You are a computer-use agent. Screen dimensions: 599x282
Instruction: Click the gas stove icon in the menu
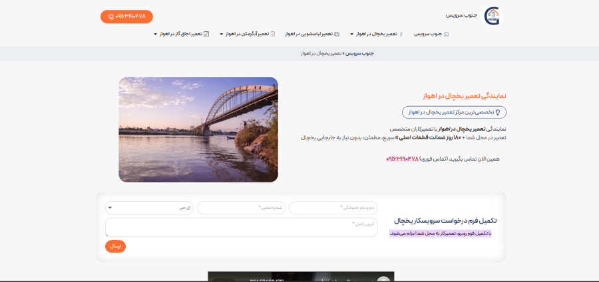tap(206, 34)
